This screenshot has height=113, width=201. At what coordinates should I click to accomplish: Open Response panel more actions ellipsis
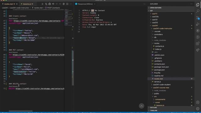point(144,4)
